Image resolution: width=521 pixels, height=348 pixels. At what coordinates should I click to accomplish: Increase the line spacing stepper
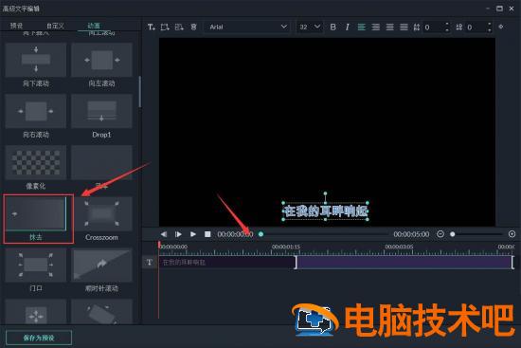click(489, 25)
